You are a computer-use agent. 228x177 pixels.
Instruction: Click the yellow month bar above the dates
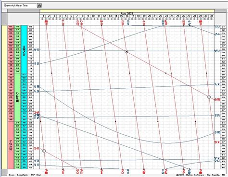127,11
